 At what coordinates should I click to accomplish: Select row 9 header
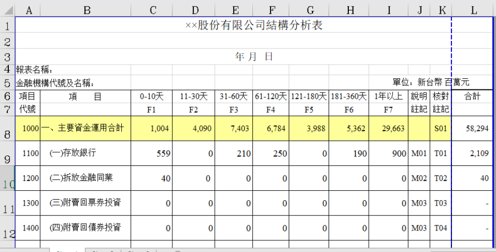pyautogui.click(x=7, y=153)
